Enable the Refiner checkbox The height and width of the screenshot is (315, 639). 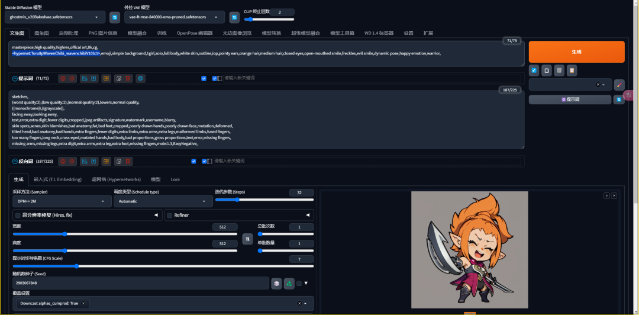(169, 215)
